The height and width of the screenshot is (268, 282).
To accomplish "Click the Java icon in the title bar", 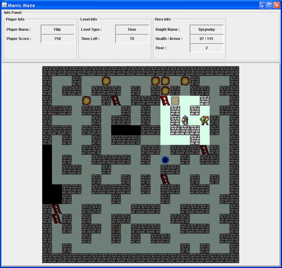I will point(4,5).
